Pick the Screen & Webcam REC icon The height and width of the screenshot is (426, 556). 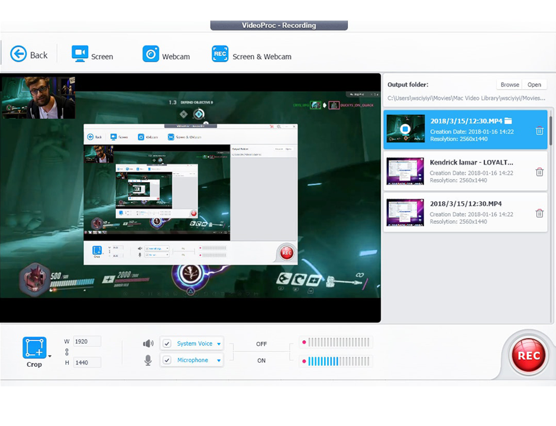(220, 54)
